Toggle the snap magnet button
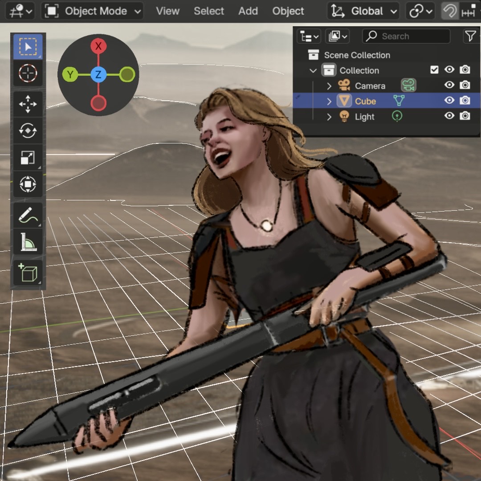 449,11
